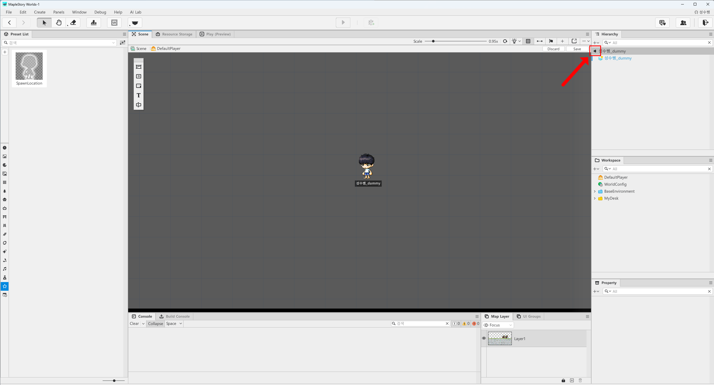Click the topmost icon in scene toolbox
Screen dimensions: 714x385
[139, 67]
